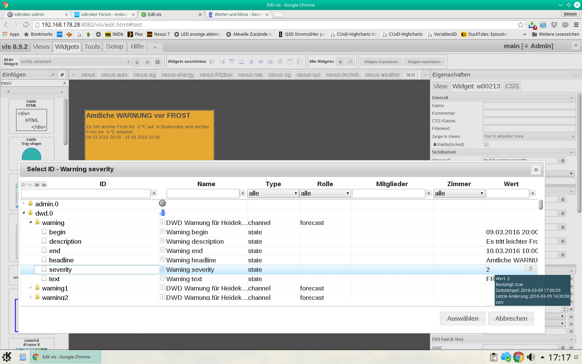
Task: Clear the ID filter field
Action: click(x=154, y=193)
